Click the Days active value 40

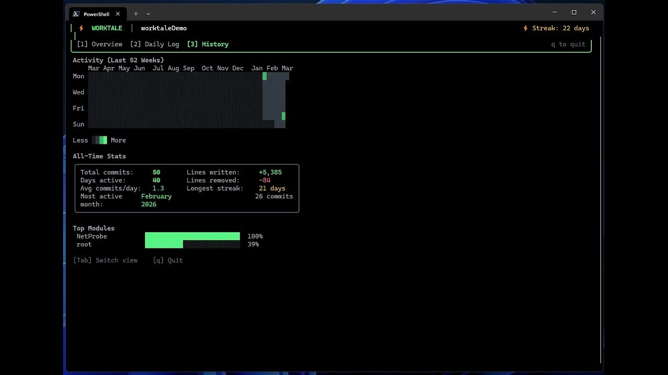[x=157, y=180]
